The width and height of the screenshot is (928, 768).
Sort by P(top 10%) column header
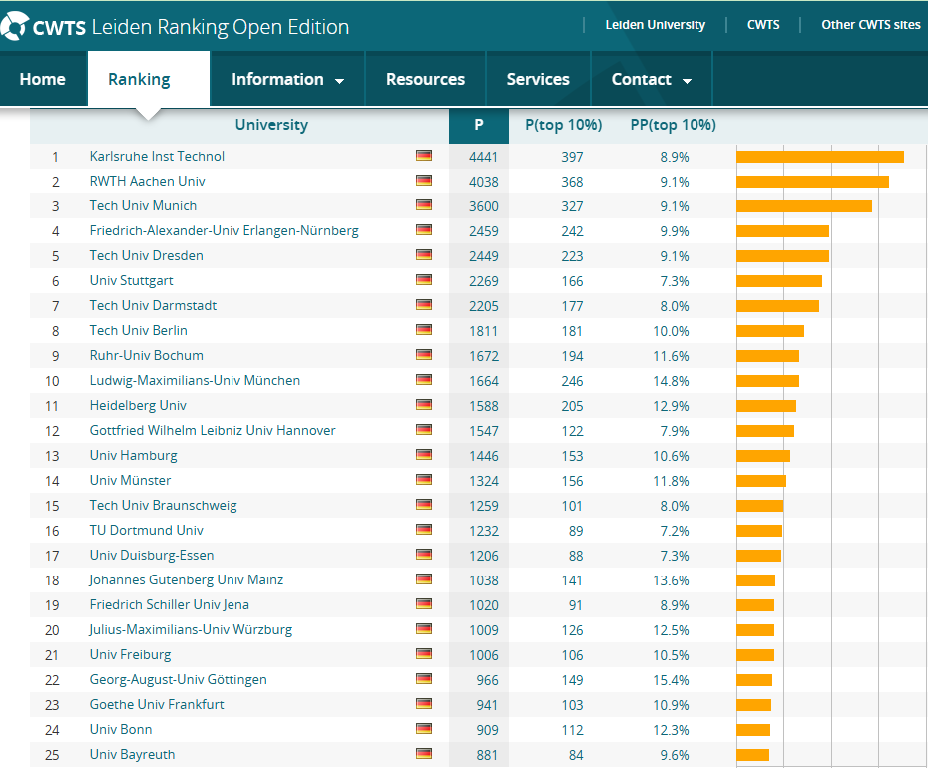[x=563, y=125]
